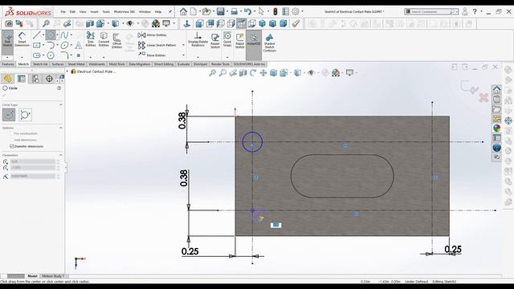Select the Sketch Fillet tool
This screenshot has width=514, height=289.
coord(64,55)
